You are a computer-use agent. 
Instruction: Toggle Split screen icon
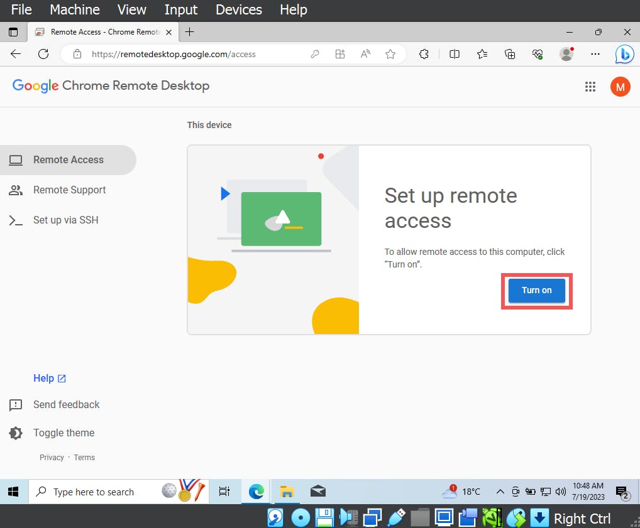(455, 54)
